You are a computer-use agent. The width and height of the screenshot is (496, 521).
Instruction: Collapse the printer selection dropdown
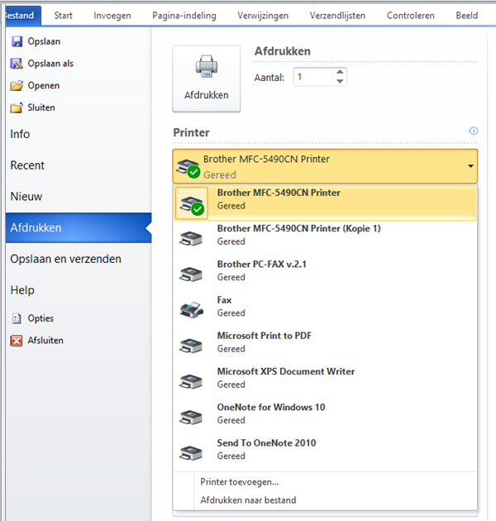[470, 166]
